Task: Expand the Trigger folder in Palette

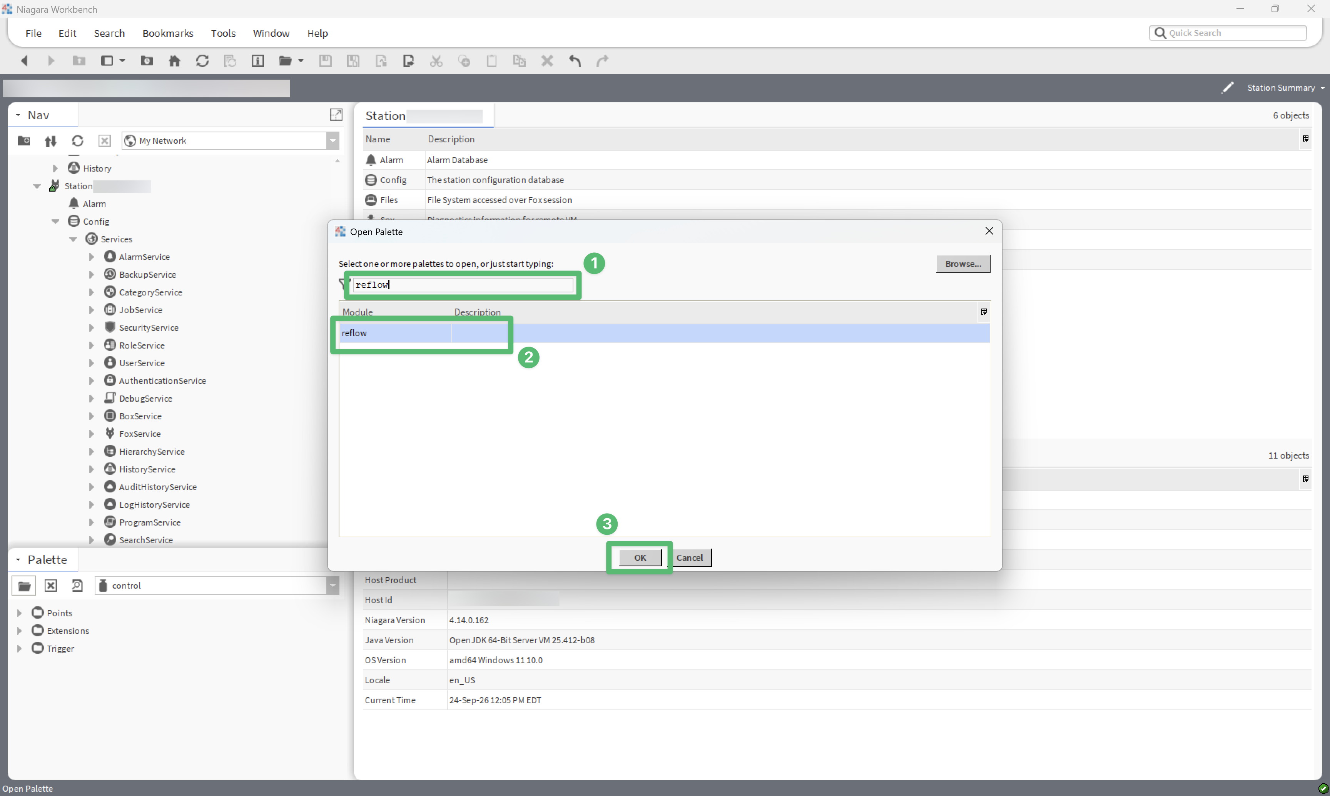Action: coord(19,649)
